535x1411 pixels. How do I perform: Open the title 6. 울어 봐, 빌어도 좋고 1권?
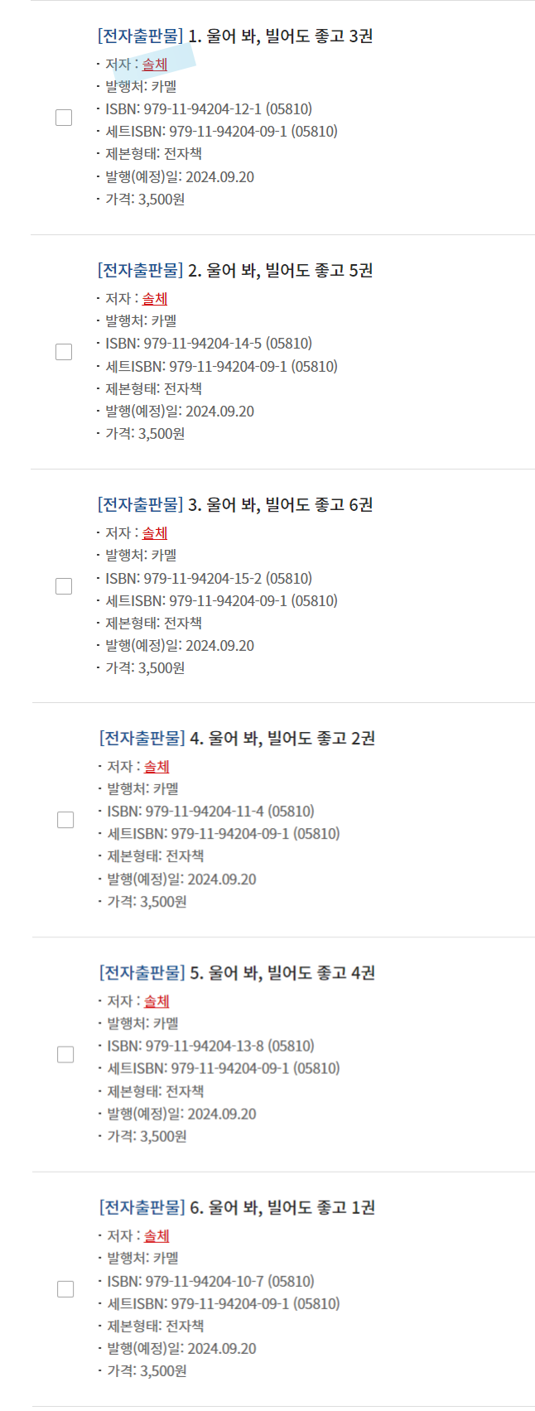282,1208
